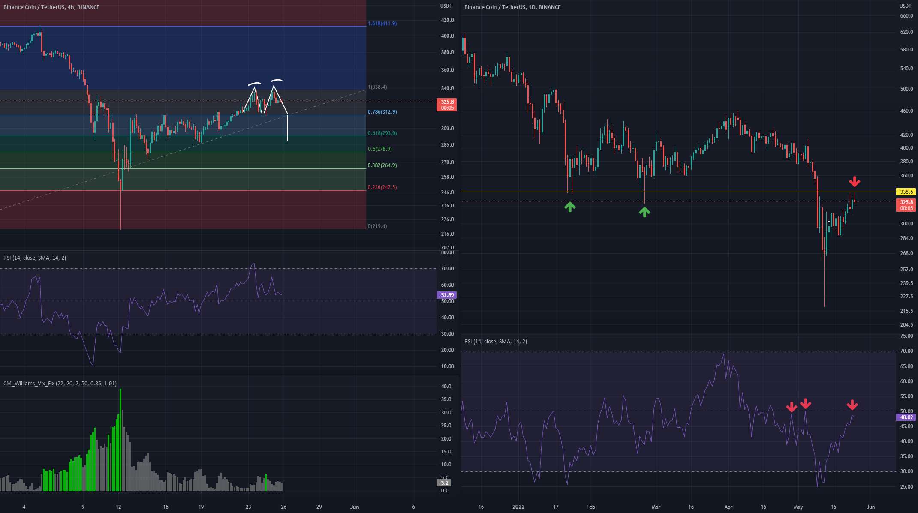Click the Mar label on the 1D time axis
The image size is (918, 513).
point(656,507)
